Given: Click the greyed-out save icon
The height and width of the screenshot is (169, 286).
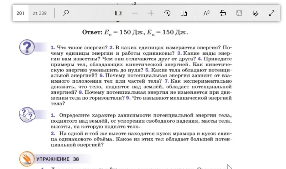Looking at the screenshot, I should [239, 13].
